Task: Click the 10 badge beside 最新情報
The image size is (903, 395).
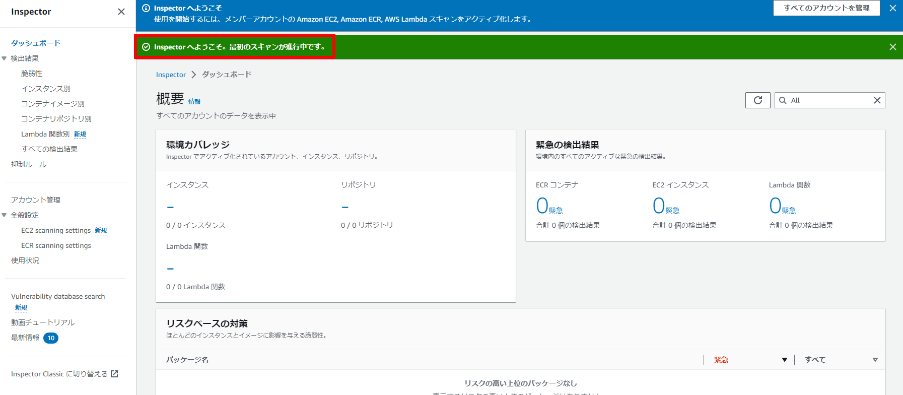Action: 51,338
